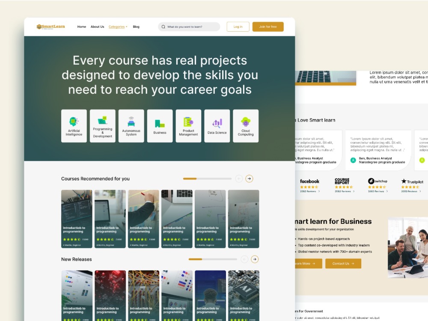Click the 'New Releases' heading

pyautogui.click(x=77, y=259)
